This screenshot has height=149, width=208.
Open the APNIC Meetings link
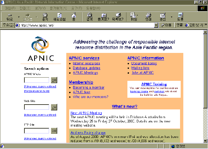[x=85, y=73]
